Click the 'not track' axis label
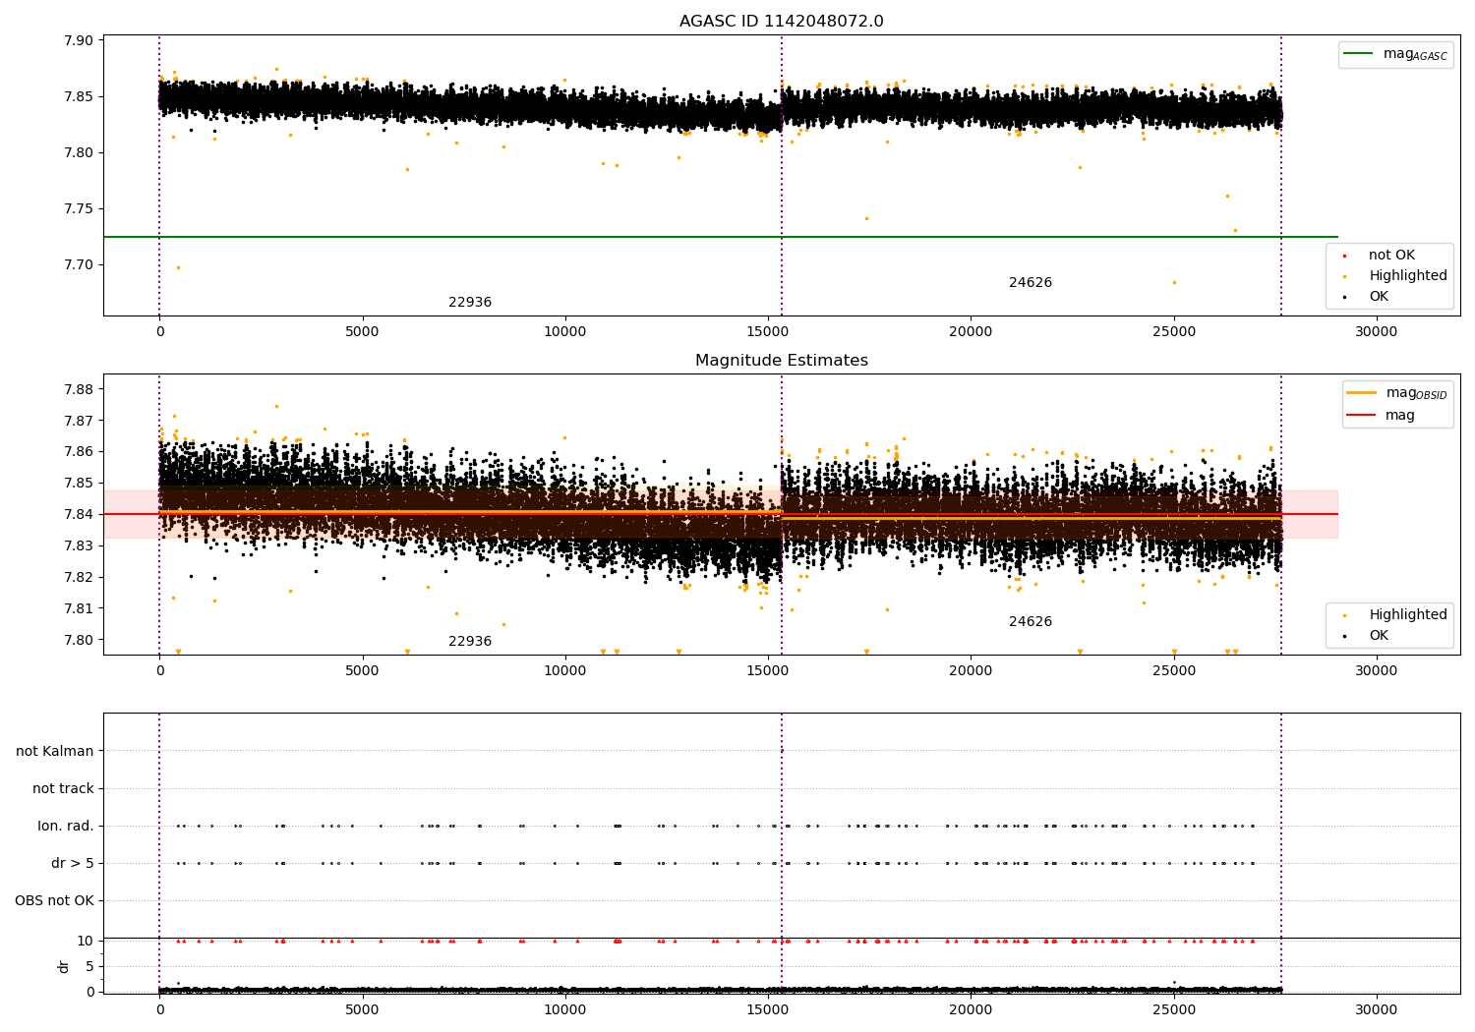Screen dimensions: 1475x1032 (63, 788)
